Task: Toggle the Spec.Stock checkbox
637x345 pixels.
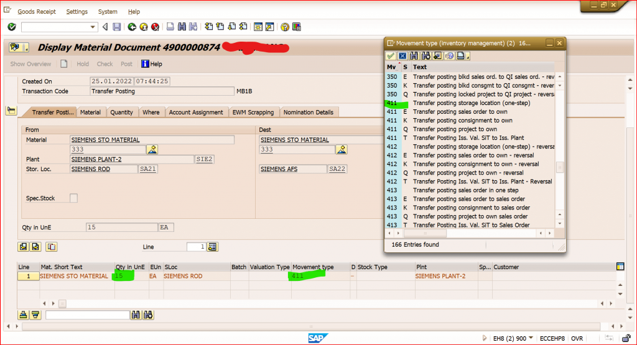Action: [73, 198]
